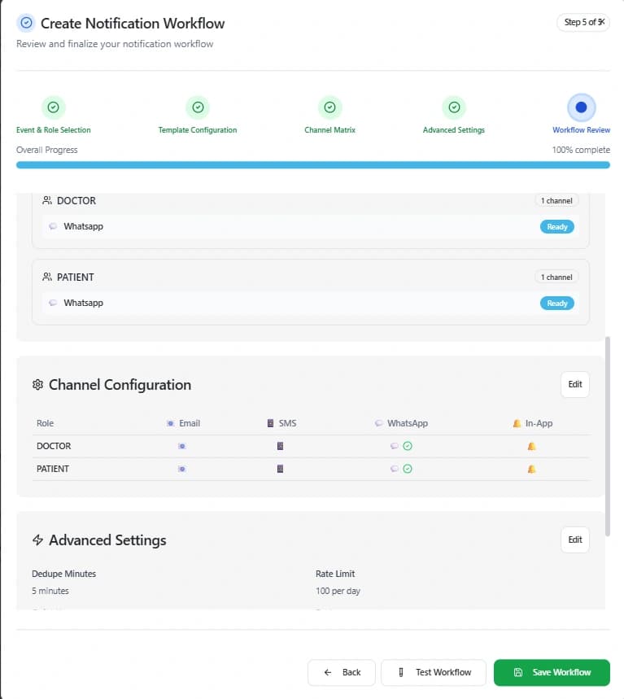Click the users icon next to PATIENT

47,277
